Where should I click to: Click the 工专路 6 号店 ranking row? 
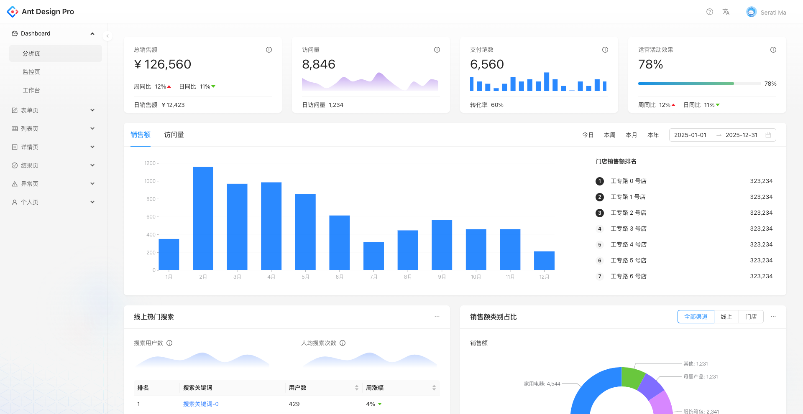pos(684,276)
